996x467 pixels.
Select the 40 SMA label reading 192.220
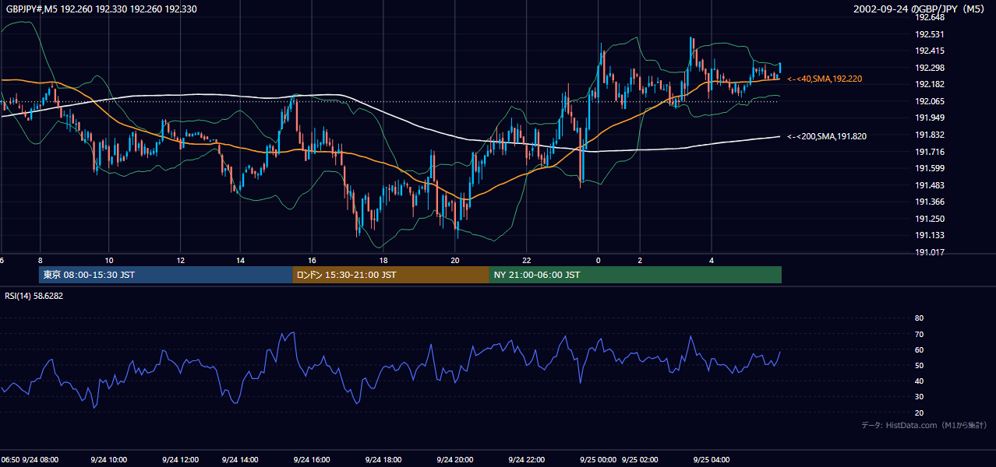825,79
